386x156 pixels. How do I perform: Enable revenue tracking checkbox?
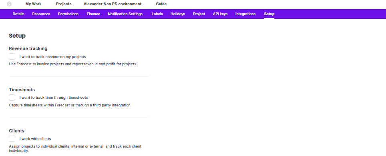click(12, 56)
